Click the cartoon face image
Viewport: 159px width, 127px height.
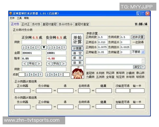pos(78,72)
